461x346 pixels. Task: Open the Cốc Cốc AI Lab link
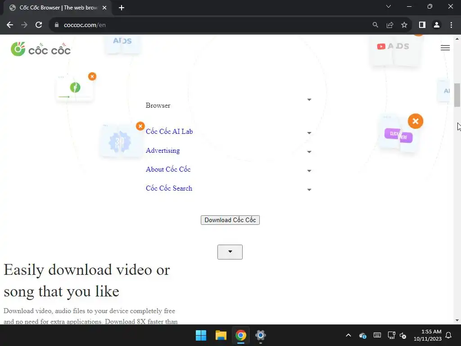click(x=169, y=132)
